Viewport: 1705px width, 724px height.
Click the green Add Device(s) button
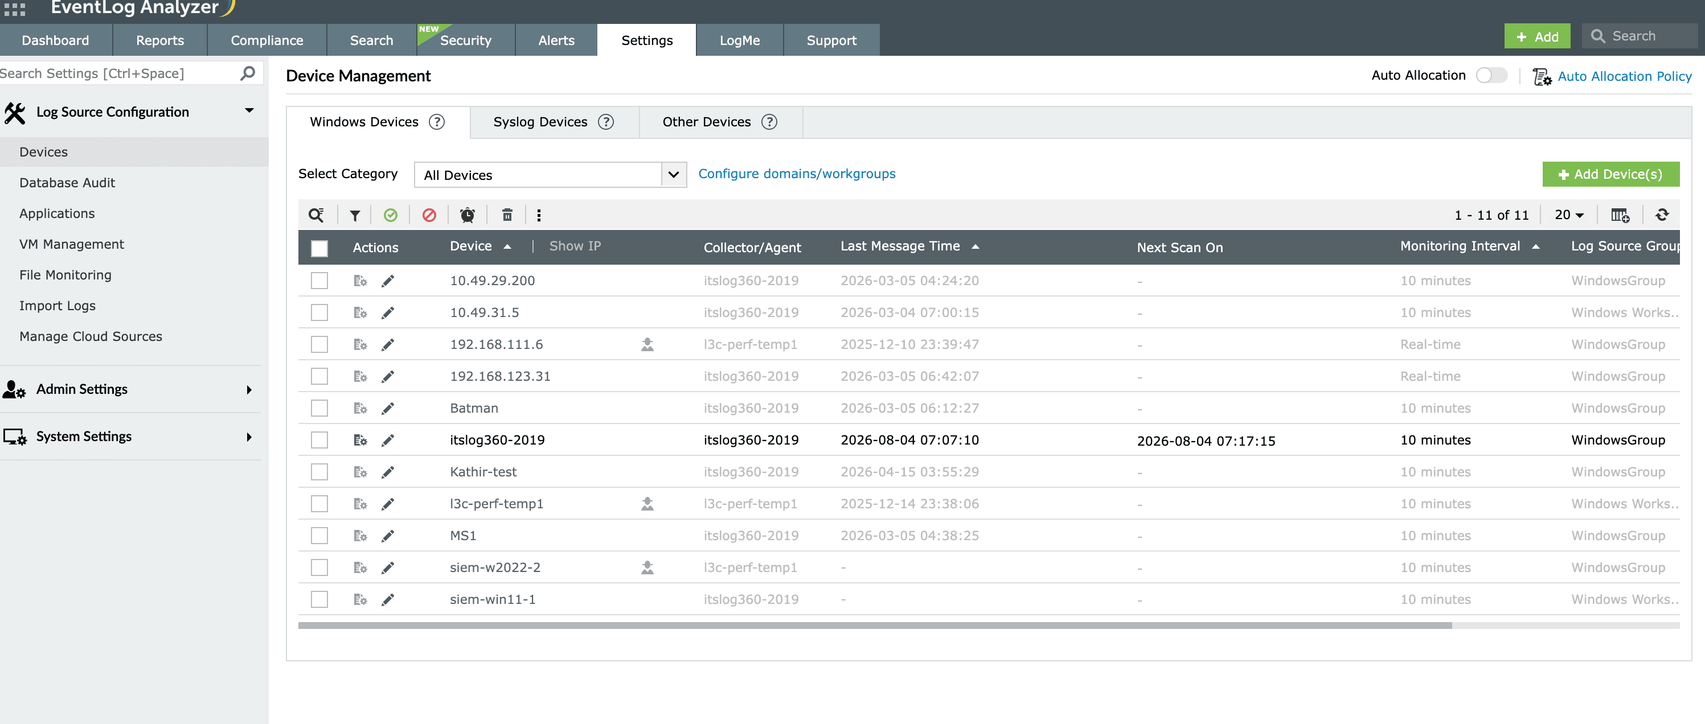(x=1610, y=174)
